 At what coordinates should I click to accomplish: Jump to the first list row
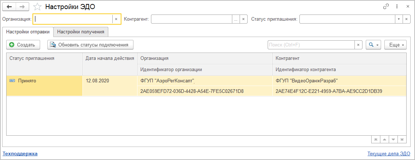coord(375,140)
